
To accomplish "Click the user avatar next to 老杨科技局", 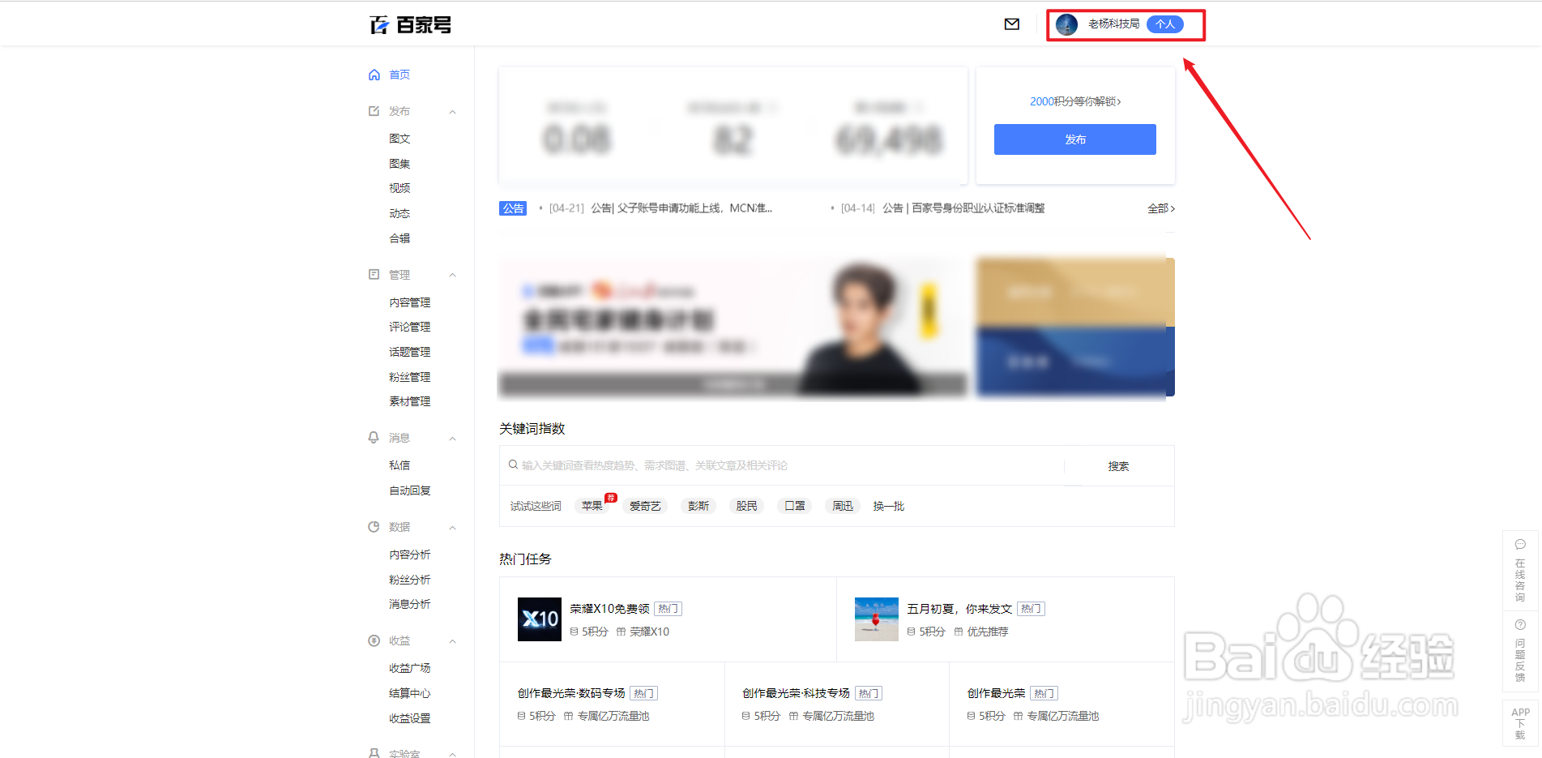I will click(x=1066, y=24).
